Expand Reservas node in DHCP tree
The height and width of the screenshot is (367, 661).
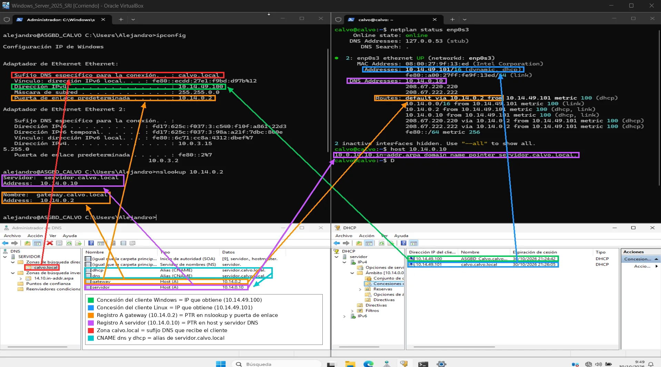coord(360,289)
